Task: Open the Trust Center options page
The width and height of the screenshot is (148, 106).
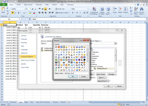Action: (x=25, y=68)
